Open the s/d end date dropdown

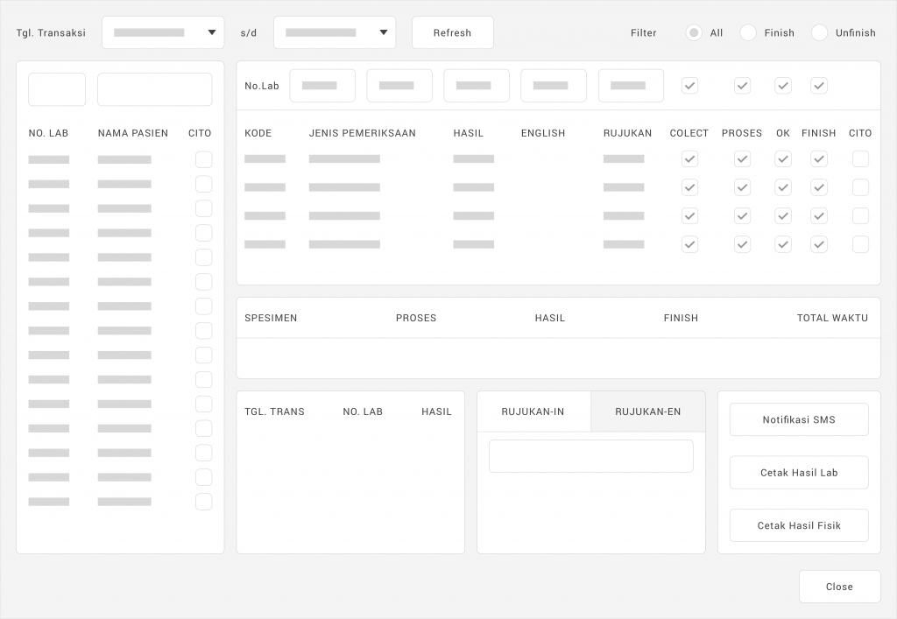pyautogui.click(x=334, y=32)
